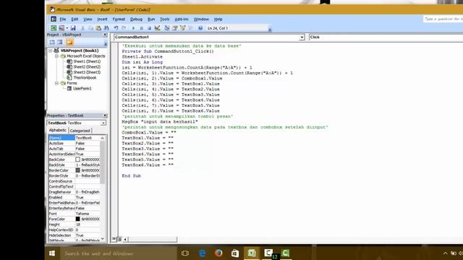Open the Window menu

201,19
